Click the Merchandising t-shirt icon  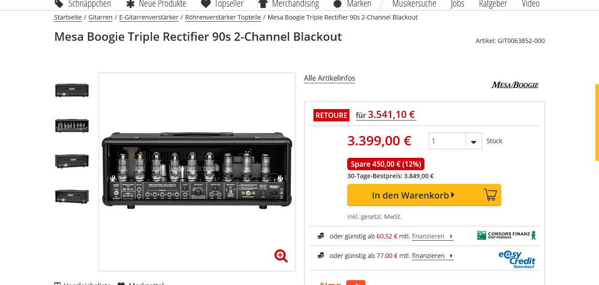pyautogui.click(x=263, y=4)
